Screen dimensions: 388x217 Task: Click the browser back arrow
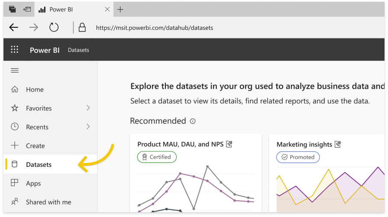[14, 28]
